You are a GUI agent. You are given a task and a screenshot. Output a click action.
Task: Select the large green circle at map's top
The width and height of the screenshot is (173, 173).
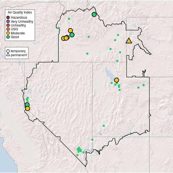[94, 14]
